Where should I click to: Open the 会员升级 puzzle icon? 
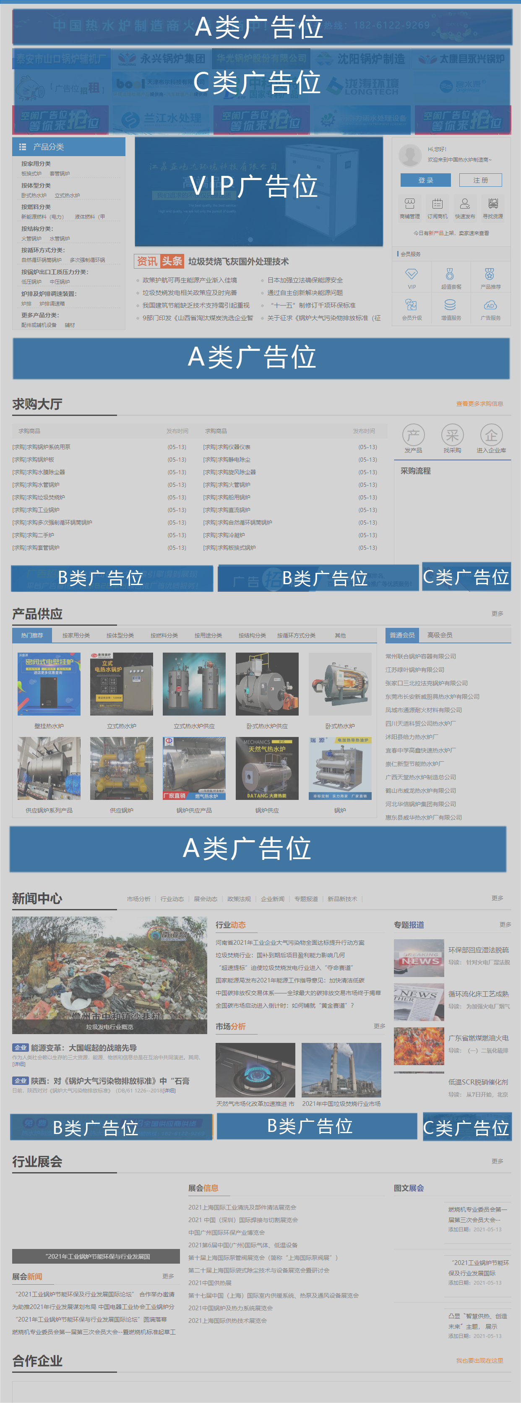click(x=412, y=306)
